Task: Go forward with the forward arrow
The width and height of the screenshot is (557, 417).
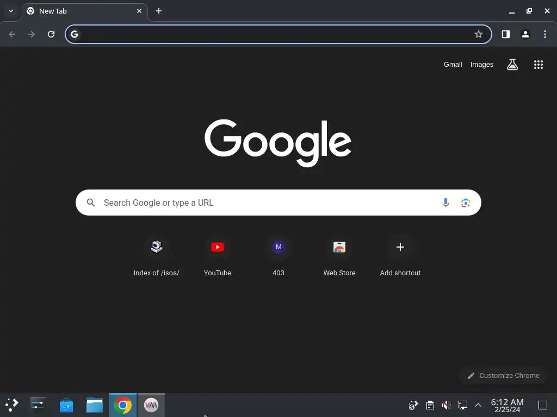Action: click(x=32, y=34)
